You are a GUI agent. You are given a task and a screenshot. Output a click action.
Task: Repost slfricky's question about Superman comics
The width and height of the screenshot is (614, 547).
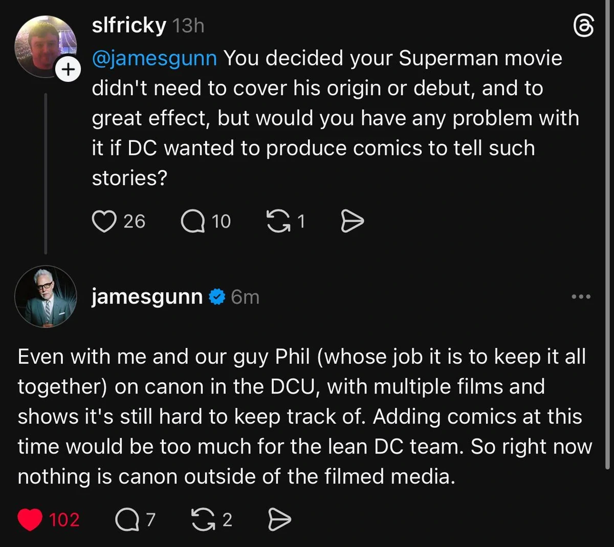pos(278,222)
